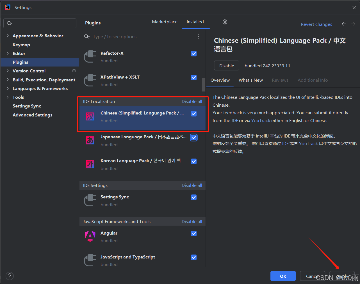Screen dimensions: 360x284
Task: Expand the Appearance & Behavior tree node
Action: [x=8, y=36]
